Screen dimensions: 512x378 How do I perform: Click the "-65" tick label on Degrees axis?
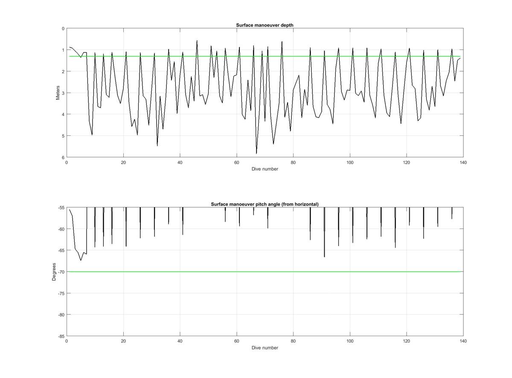click(61, 250)
